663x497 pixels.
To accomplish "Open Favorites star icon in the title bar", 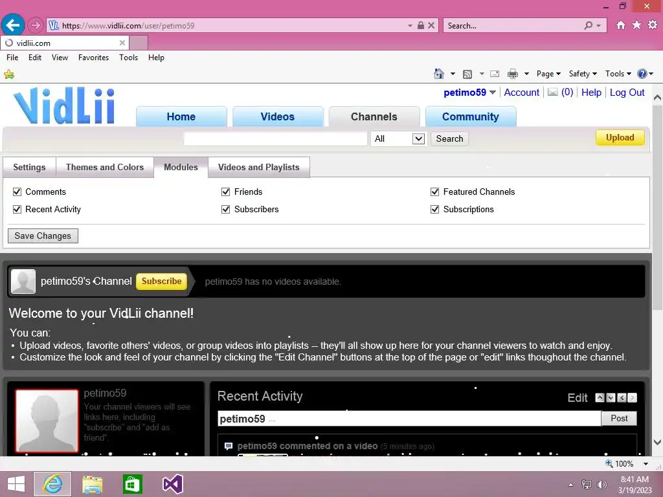I will click(636, 25).
